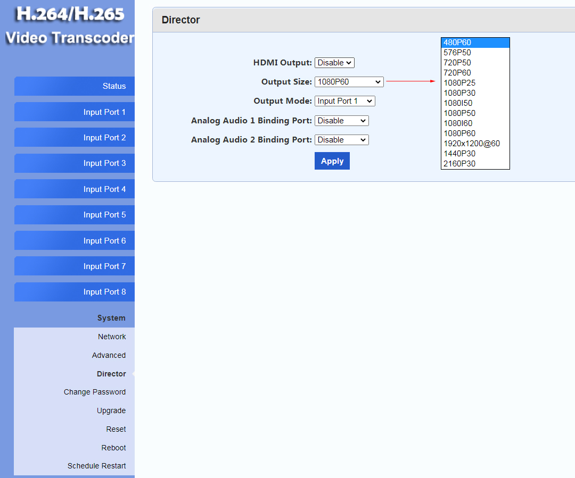This screenshot has height=478, width=575.
Task: Open the Advanced system settings
Action: pos(109,355)
